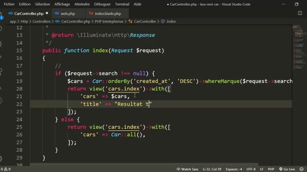Click the else keyword on line 24
The image size is (307, 172).
[67, 119]
